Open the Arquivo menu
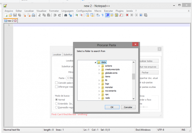Image resolution: width=192 pixels, height=133 pixels. click(x=9, y=11)
